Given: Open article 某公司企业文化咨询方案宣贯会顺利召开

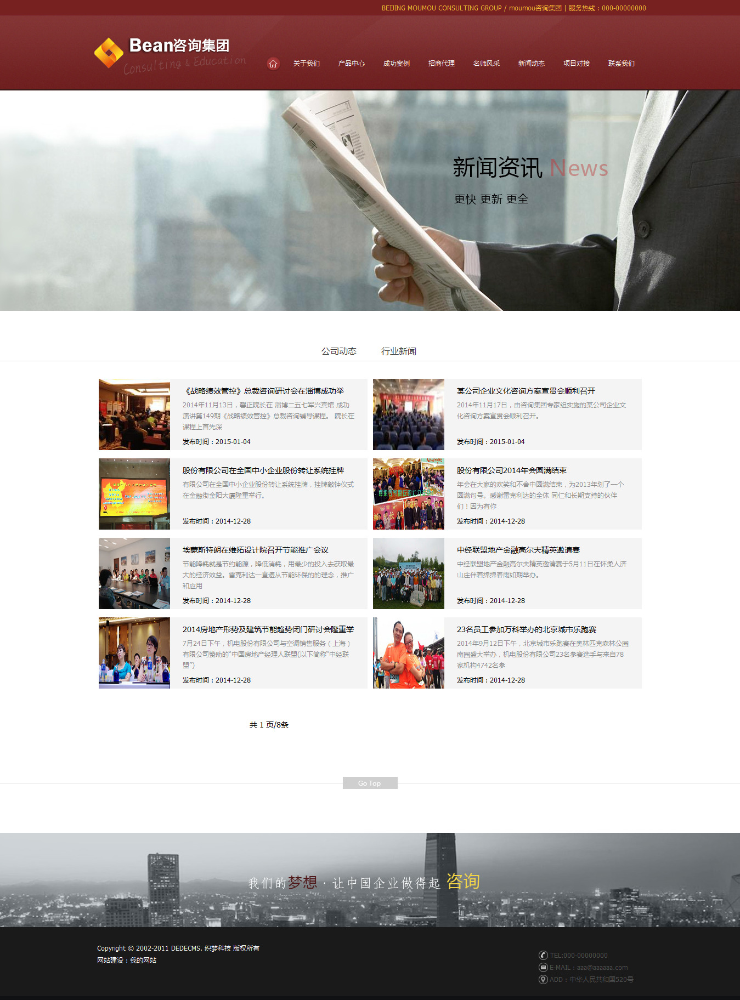Looking at the screenshot, I should point(526,391).
